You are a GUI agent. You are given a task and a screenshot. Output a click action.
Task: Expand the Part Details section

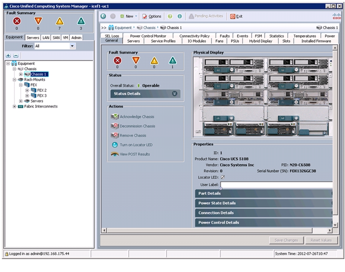(x=263, y=193)
